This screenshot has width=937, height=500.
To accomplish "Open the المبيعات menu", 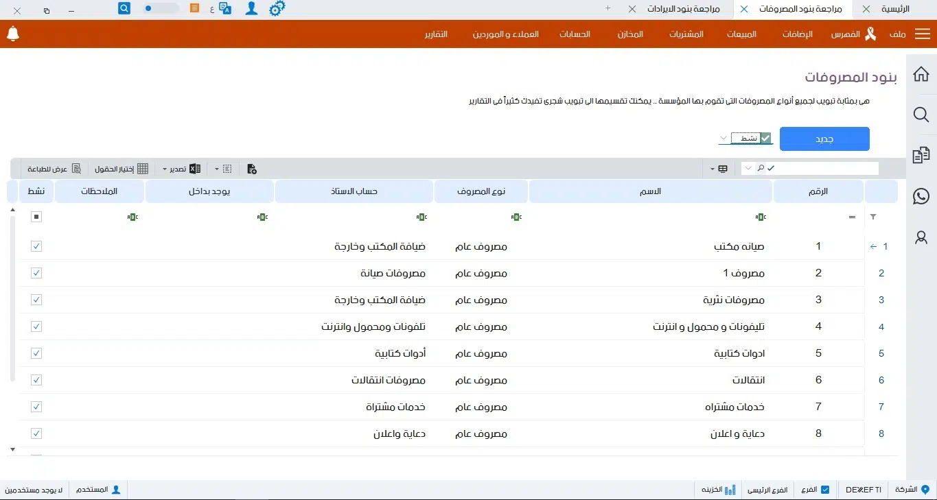I will (x=741, y=34).
